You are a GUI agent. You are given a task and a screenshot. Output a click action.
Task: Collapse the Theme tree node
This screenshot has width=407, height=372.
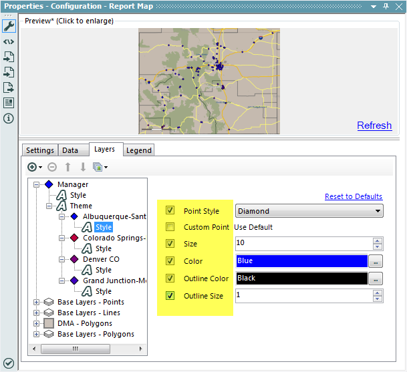coord(49,206)
